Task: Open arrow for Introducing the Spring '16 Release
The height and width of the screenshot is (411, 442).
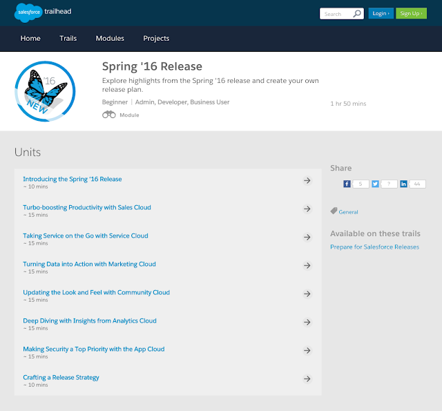Action: pyautogui.click(x=307, y=181)
